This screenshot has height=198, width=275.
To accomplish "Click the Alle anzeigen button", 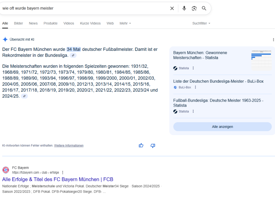I will coord(222,127).
